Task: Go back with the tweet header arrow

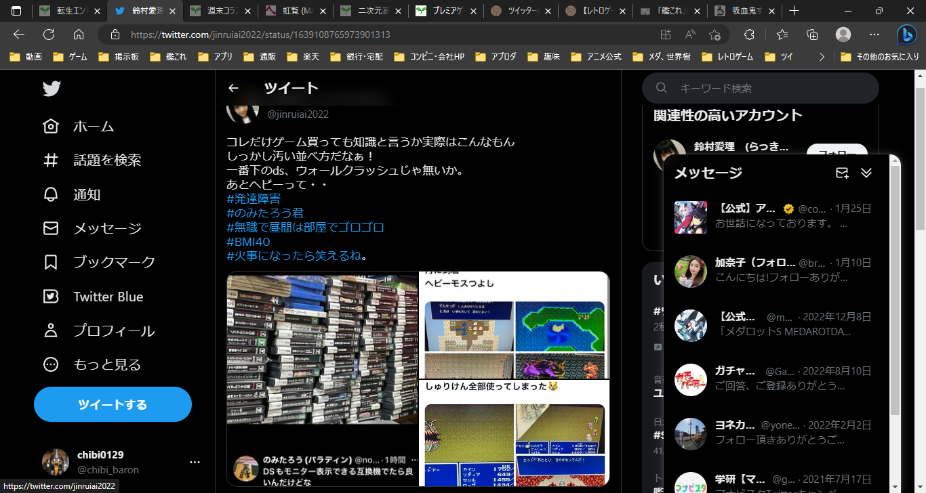Action: [x=233, y=88]
